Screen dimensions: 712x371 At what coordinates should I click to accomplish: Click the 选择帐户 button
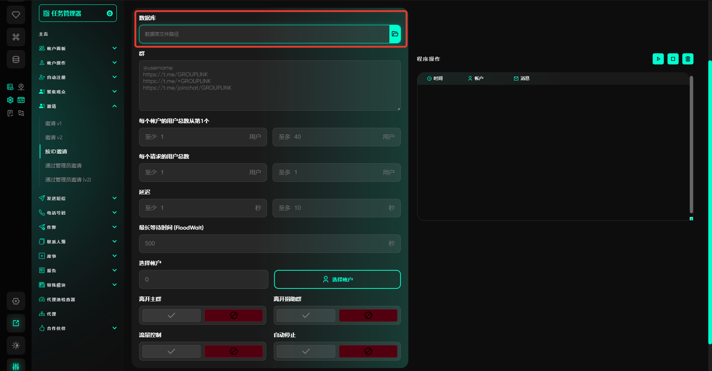click(337, 280)
